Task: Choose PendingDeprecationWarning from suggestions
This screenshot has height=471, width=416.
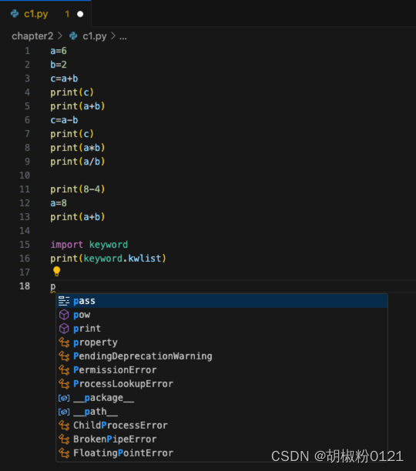Action: click(222, 356)
